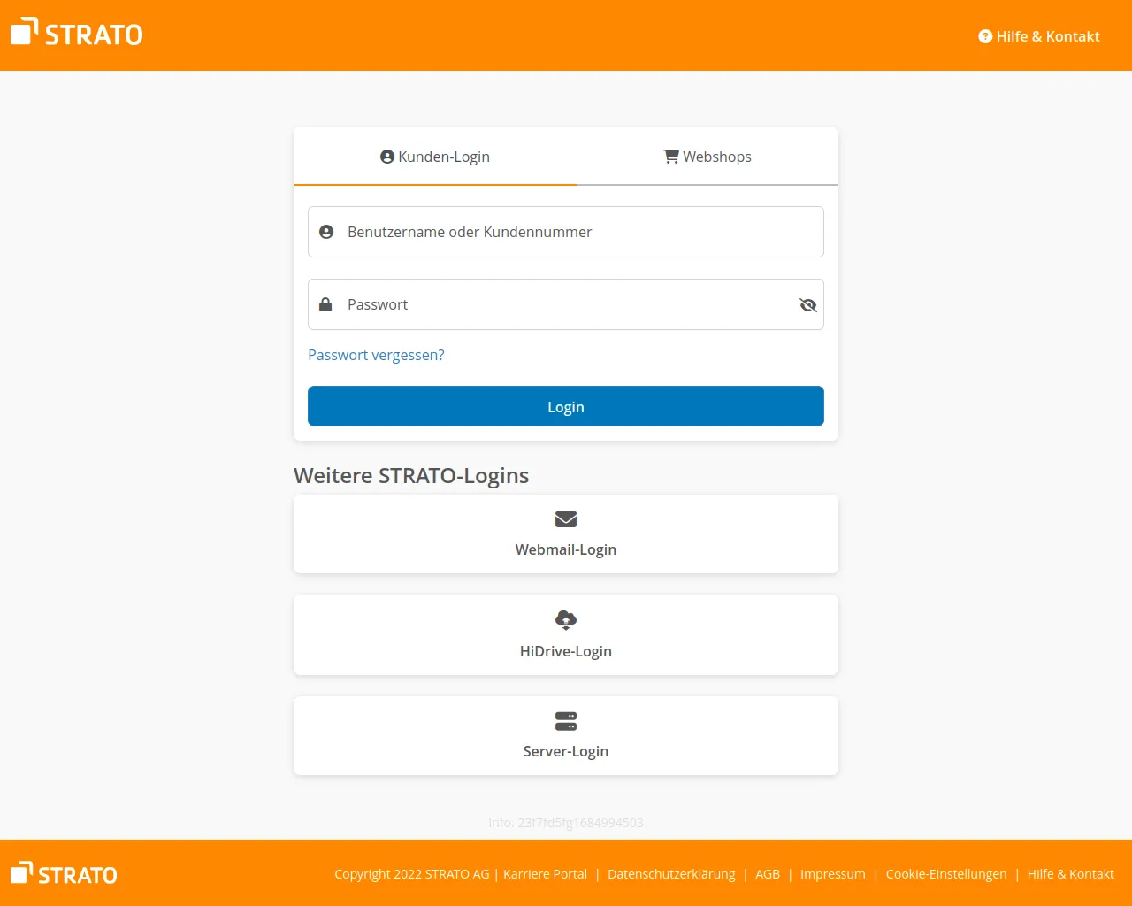The image size is (1132, 906).
Task: Focus the Benutzername oder Kundennummer field
Action: tap(566, 232)
